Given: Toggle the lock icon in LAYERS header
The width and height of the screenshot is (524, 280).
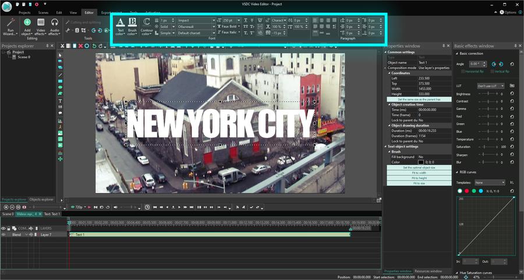Looking at the screenshot, I should (9, 228).
